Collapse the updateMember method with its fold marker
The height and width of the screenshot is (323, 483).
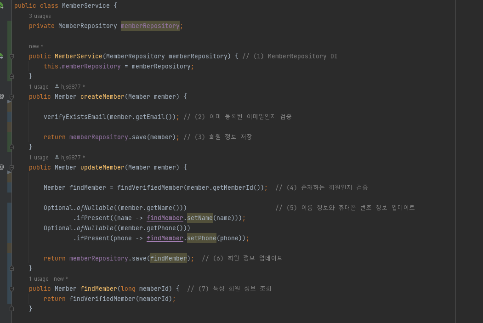(11, 168)
